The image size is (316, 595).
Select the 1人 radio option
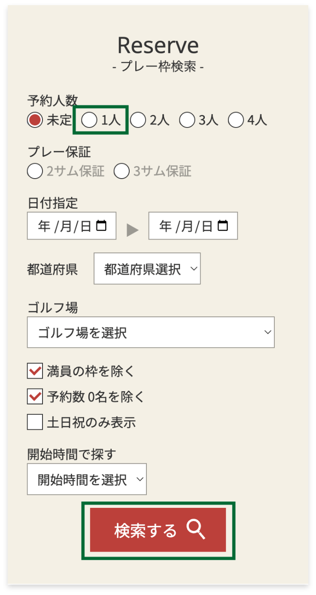click(89, 120)
